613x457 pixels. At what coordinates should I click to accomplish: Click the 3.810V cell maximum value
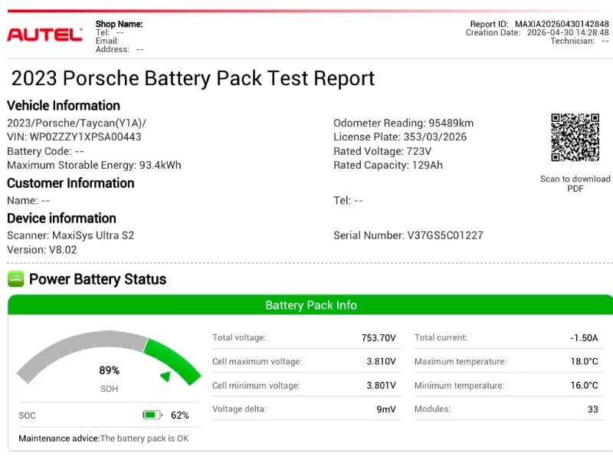coord(381,361)
